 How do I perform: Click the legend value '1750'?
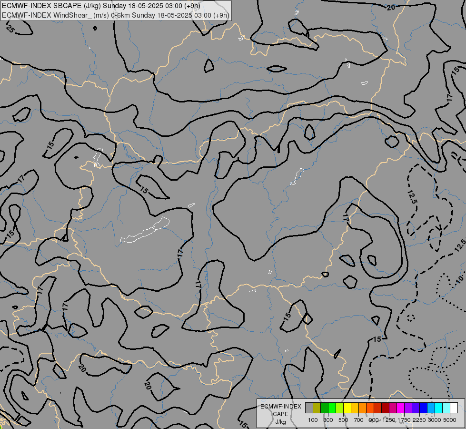(x=404, y=420)
